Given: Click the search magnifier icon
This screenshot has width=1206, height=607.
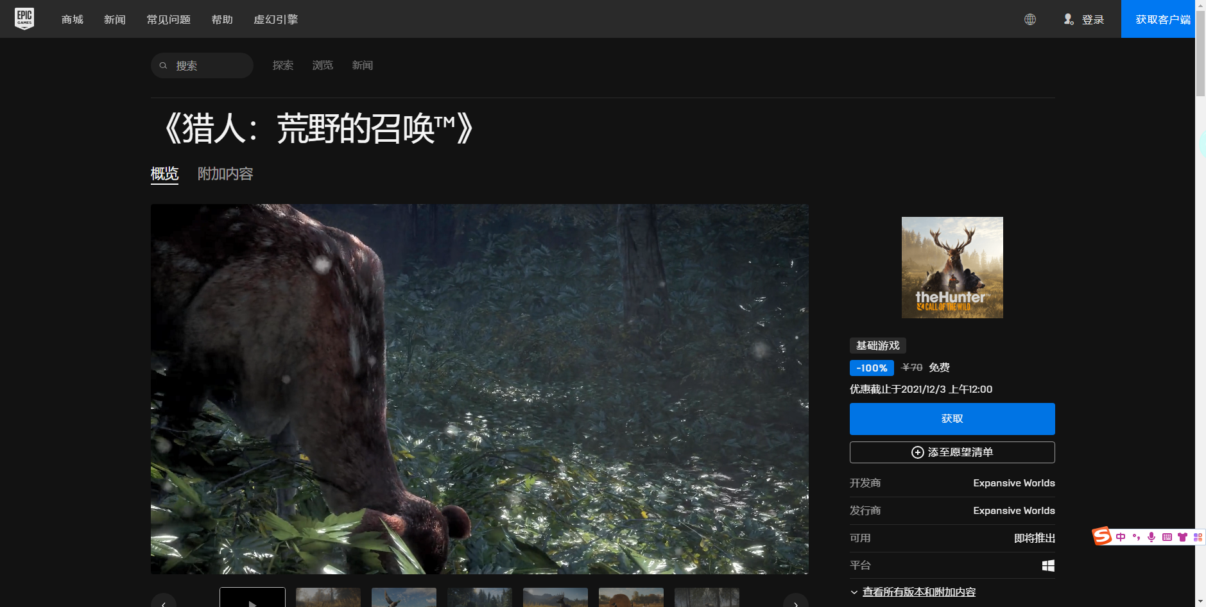Looking at the screenshot, I should tap(164, 65).
